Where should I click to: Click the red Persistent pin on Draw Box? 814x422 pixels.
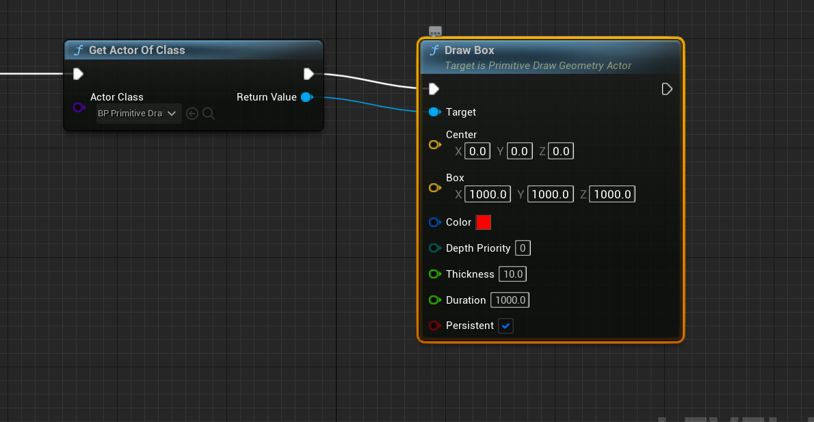pyautogui.click(x=434, y=326)
